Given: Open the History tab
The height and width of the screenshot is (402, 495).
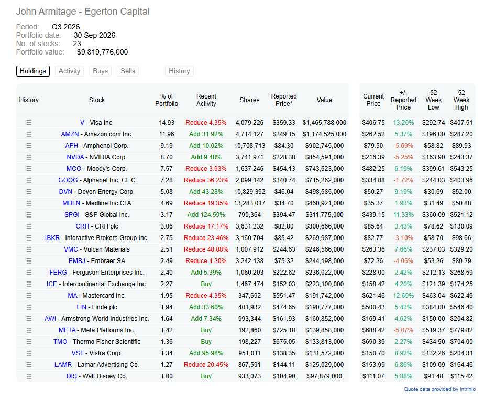Looking at the screenshot, I should coord(179,71).
